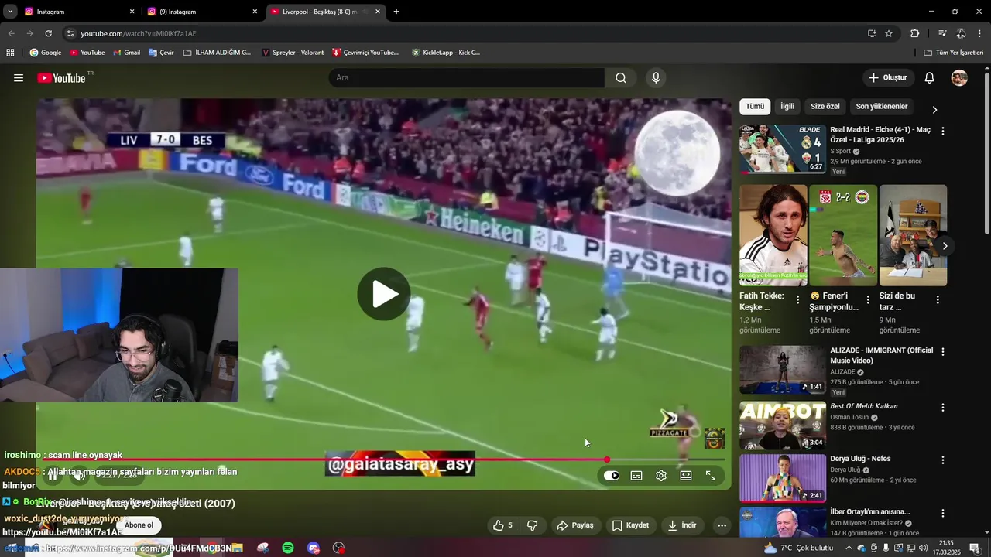
Task: Show more filter chips with the arrow
Action: coord(934,110)
